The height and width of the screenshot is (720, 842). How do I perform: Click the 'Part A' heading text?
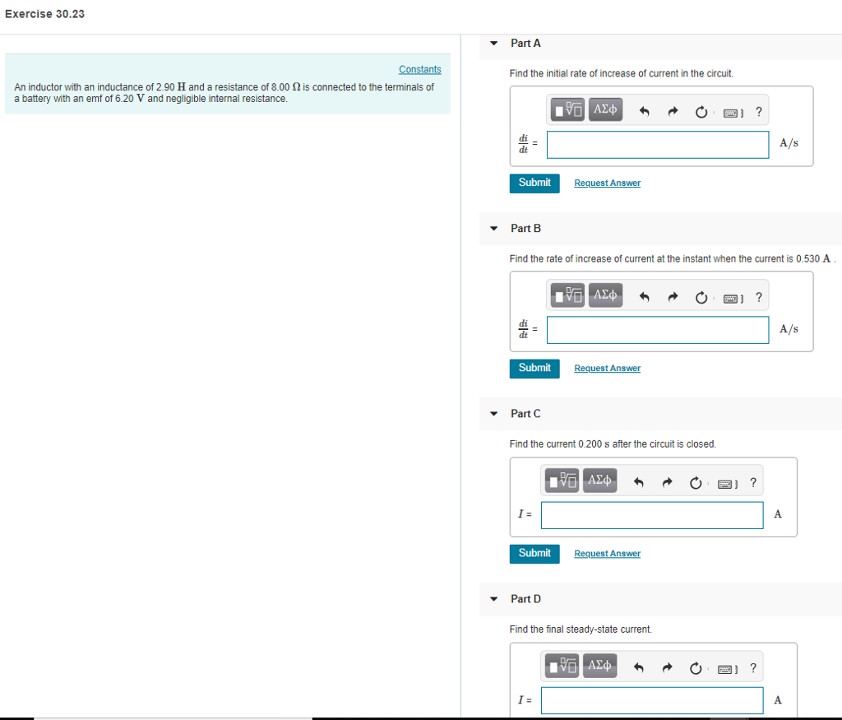click(x=525, y=43)
